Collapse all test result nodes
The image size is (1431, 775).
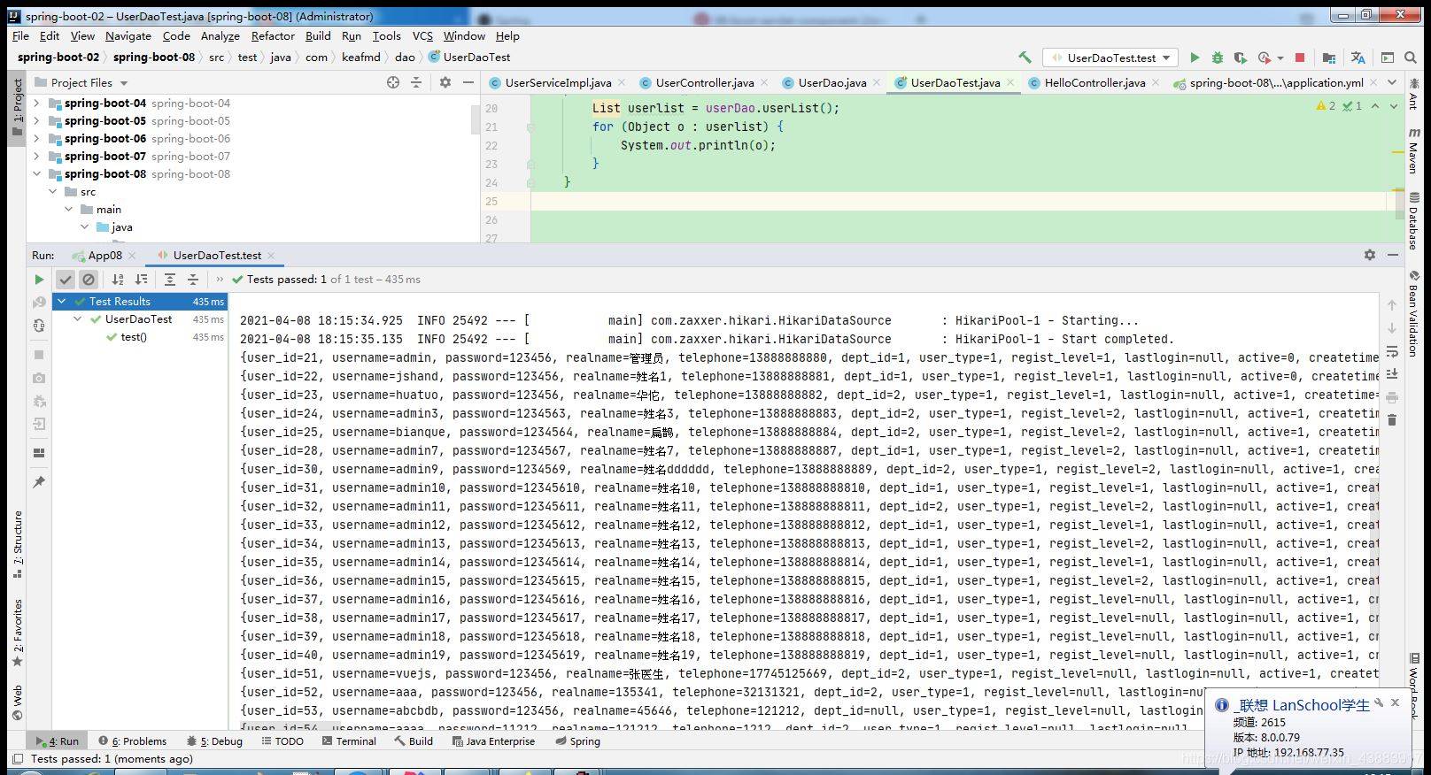[193, 280]
